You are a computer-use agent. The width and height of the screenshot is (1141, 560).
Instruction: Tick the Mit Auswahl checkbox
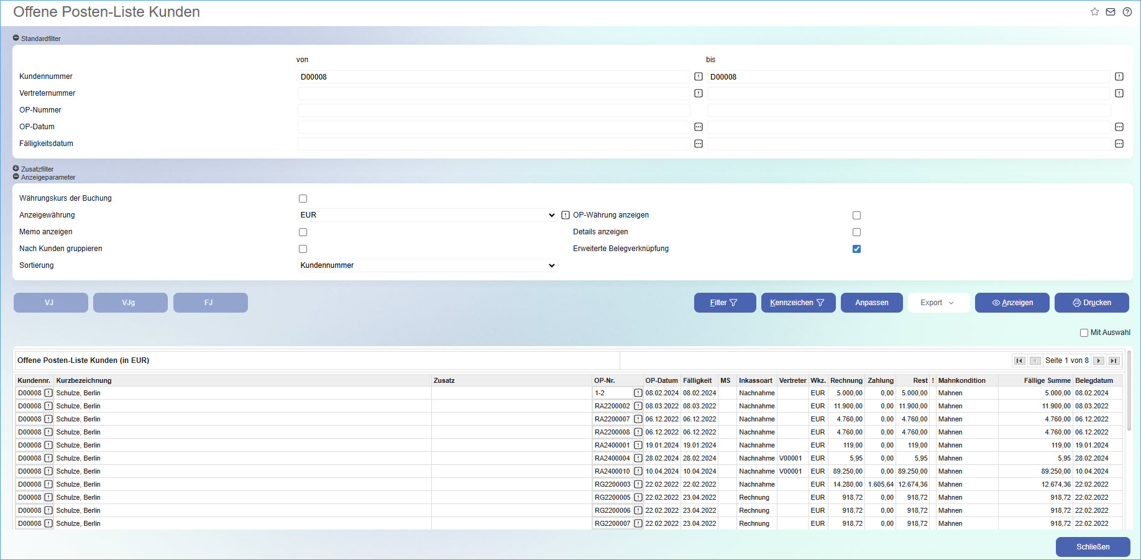tap(1084, 333)
